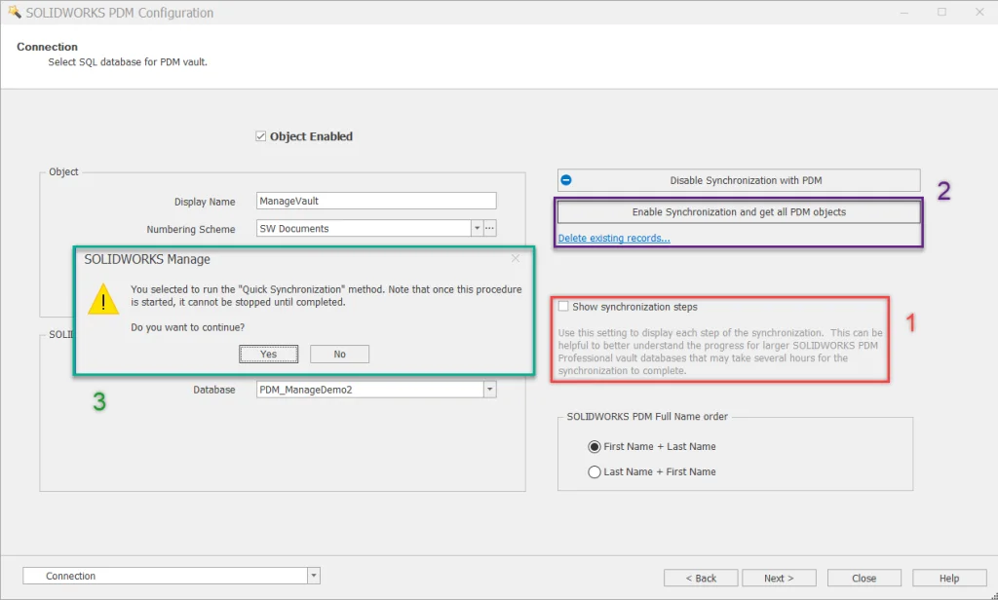This screenshot has width=998, height=600.
Task: Go to the next step with Next
Action: pyautogui.click(x=778, y=578)
